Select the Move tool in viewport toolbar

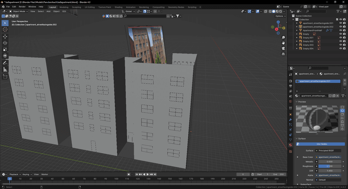click(x=5, y=36)
